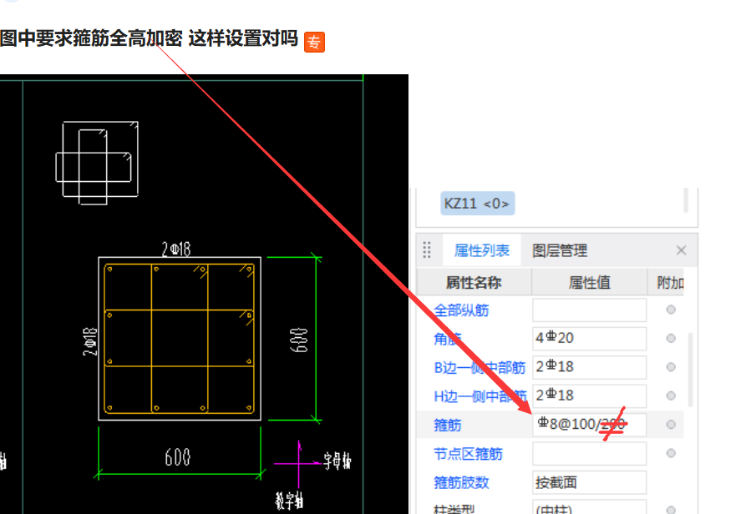Click the 字母轴 axis label
This screenshot has width=756, height=514.
click(337, 461)
